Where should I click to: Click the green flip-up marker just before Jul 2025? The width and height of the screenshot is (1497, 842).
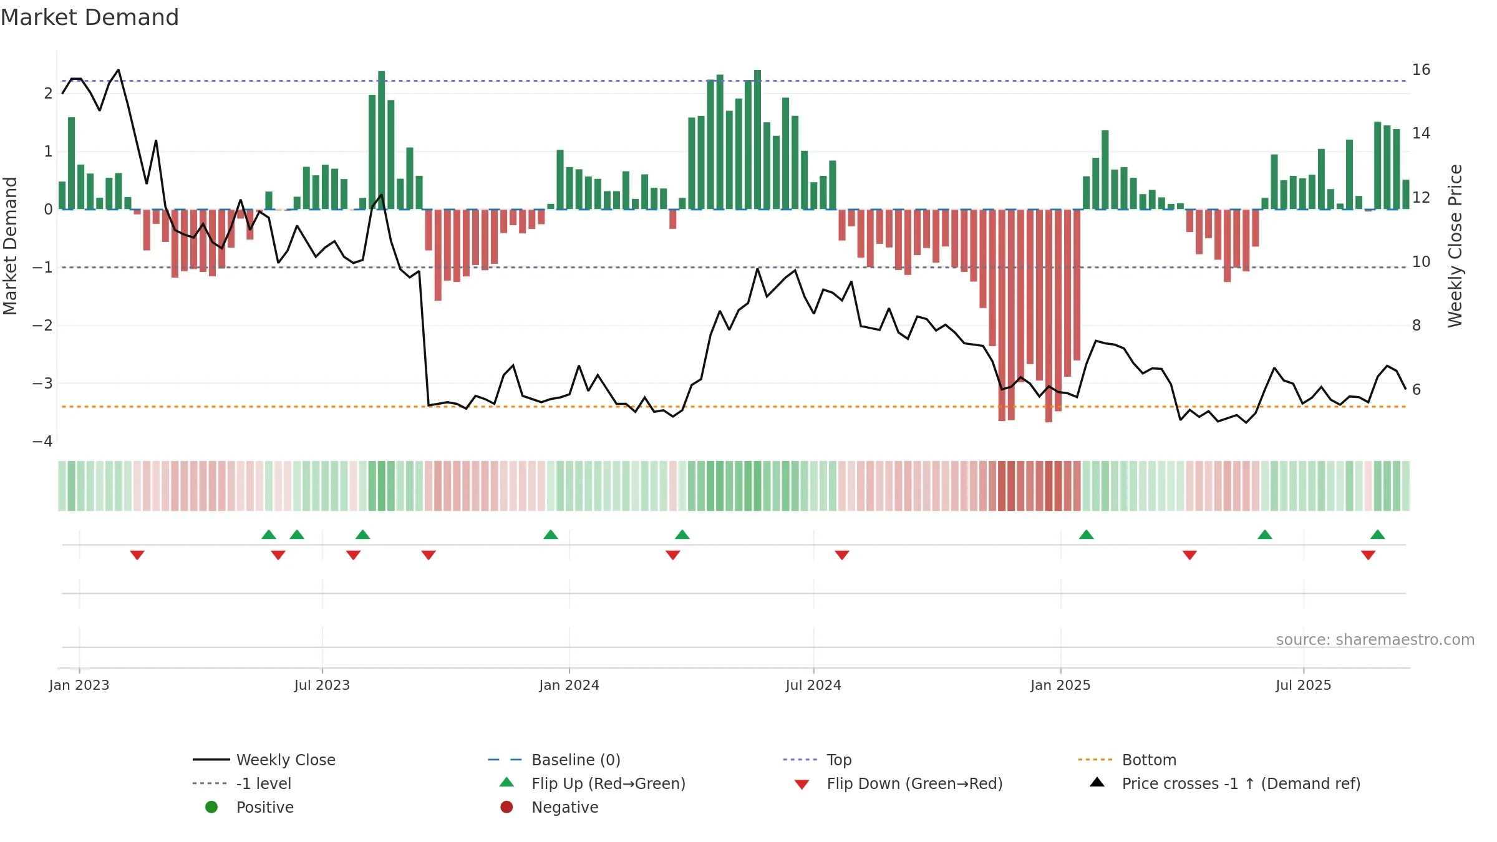[1265, 535]
